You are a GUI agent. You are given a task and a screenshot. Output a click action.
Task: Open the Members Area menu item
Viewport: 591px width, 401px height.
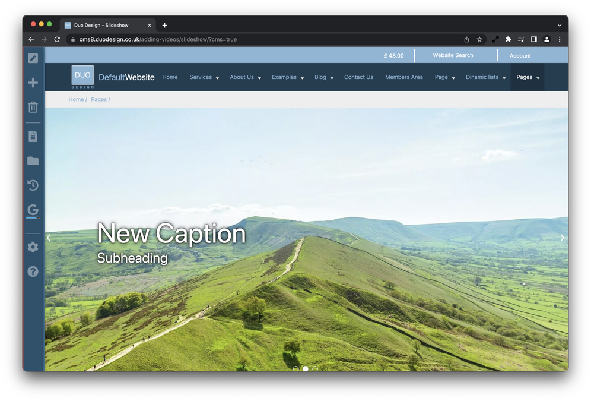pyautogui.click(x=404, y=77)
